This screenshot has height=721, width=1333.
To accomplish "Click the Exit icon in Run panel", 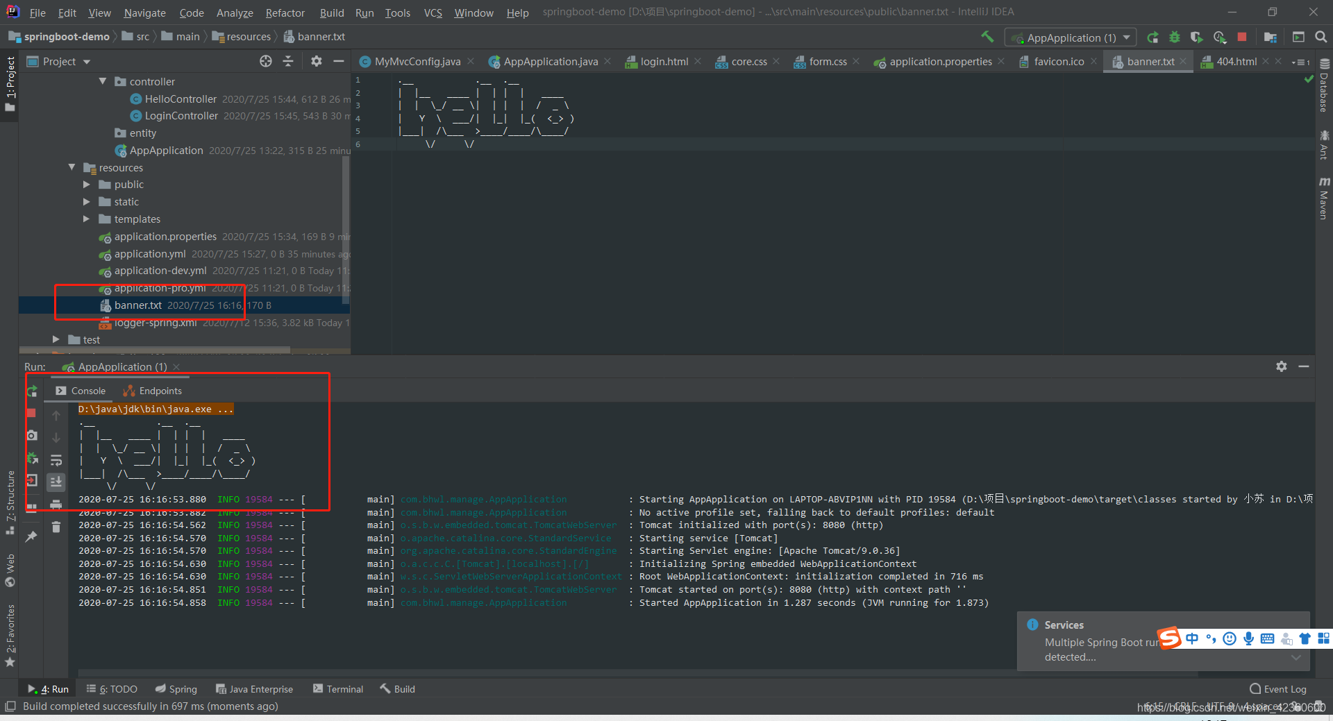I will click(x=32, y=480).
